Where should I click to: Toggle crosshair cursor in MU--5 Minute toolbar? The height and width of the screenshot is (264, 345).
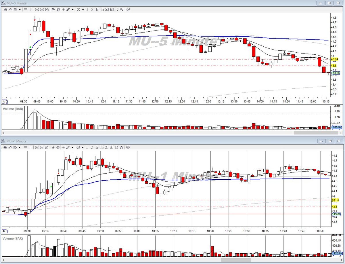click(x=63, y=9)
